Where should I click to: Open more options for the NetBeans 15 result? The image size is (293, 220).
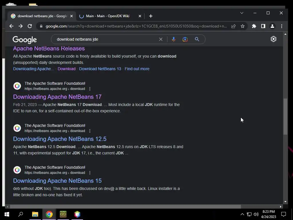coord(90,173)
